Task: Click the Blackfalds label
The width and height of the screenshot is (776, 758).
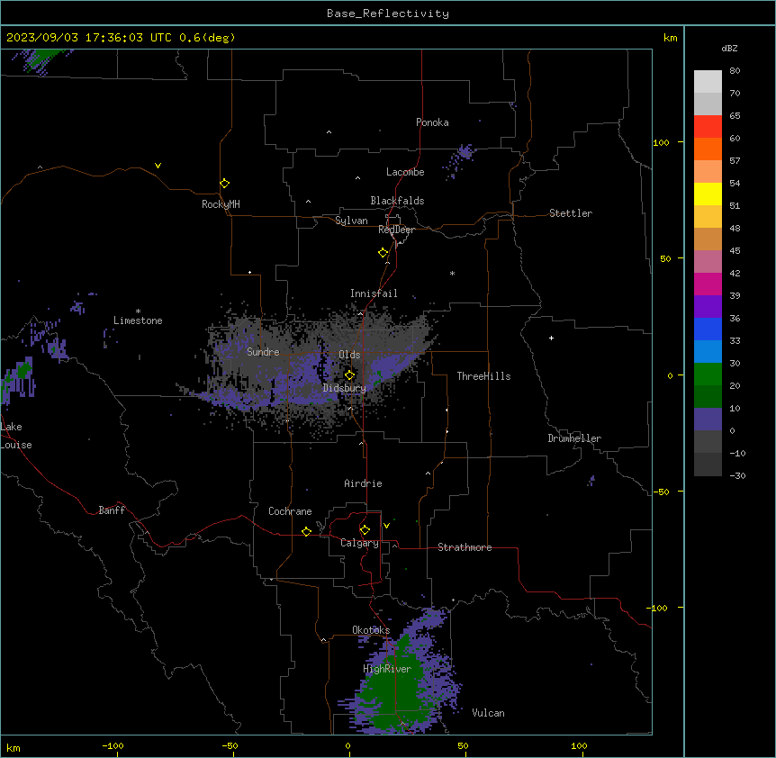Action: (x=397, y=201)
